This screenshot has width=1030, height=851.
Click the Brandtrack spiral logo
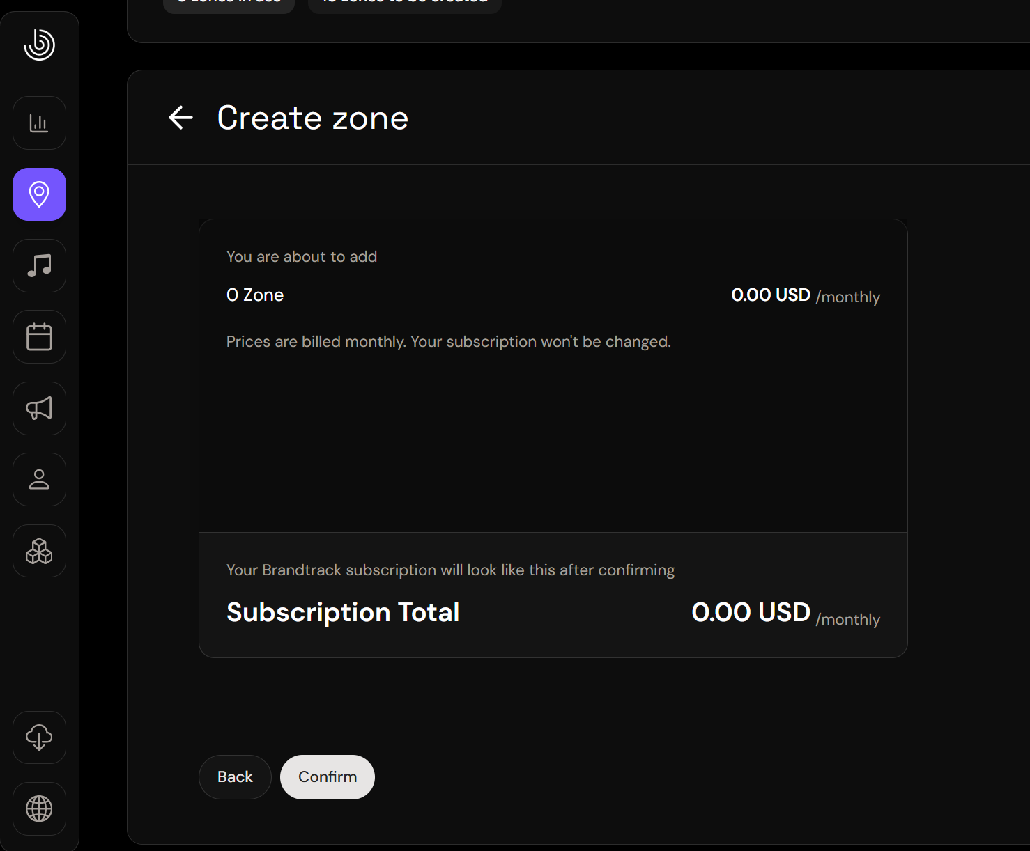coord(39,45)
